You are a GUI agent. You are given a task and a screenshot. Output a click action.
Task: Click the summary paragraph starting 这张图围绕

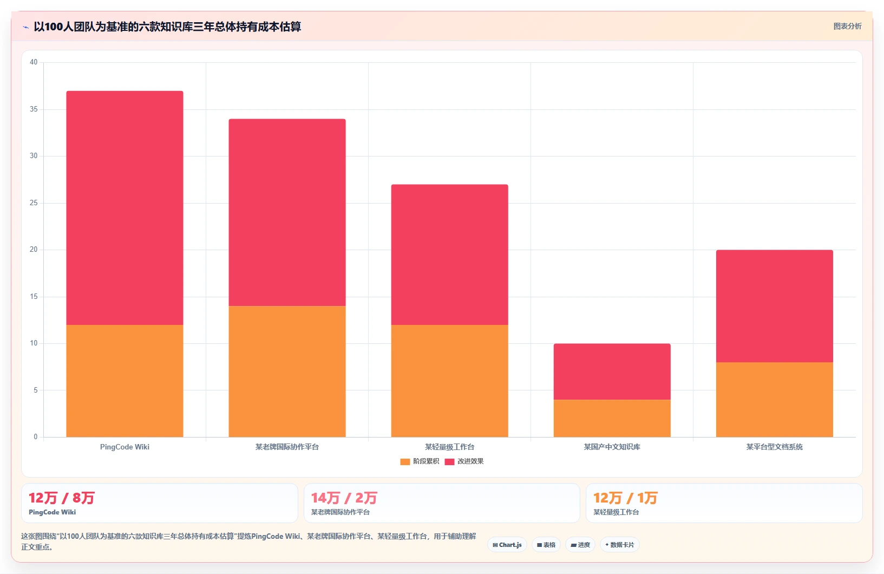[x=248, y=542]
